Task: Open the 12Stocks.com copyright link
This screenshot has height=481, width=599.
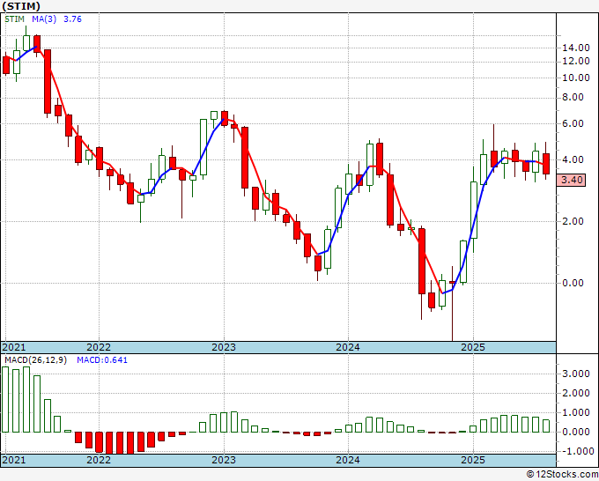Action: pos(562,475)
